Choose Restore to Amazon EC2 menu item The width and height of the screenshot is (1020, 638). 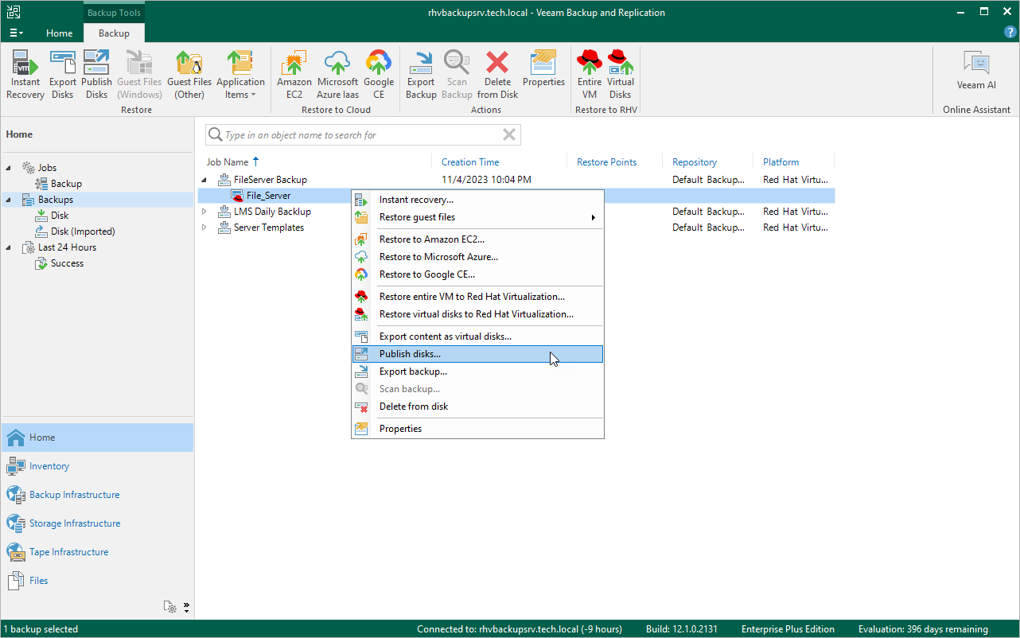(477, 239)
